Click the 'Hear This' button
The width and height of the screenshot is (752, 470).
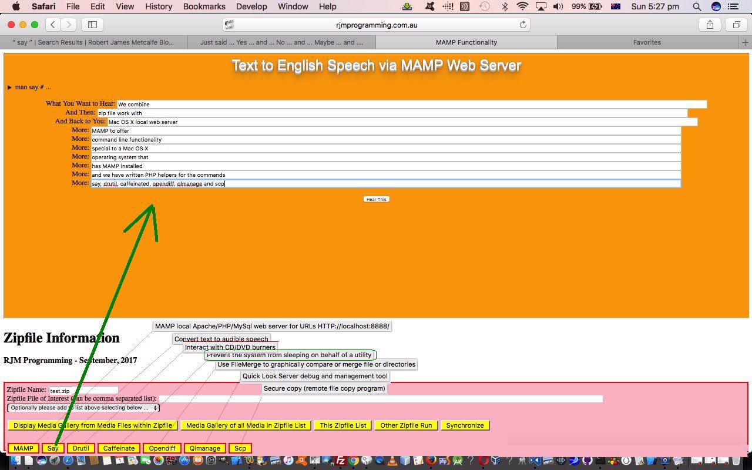tap(376, 199)
